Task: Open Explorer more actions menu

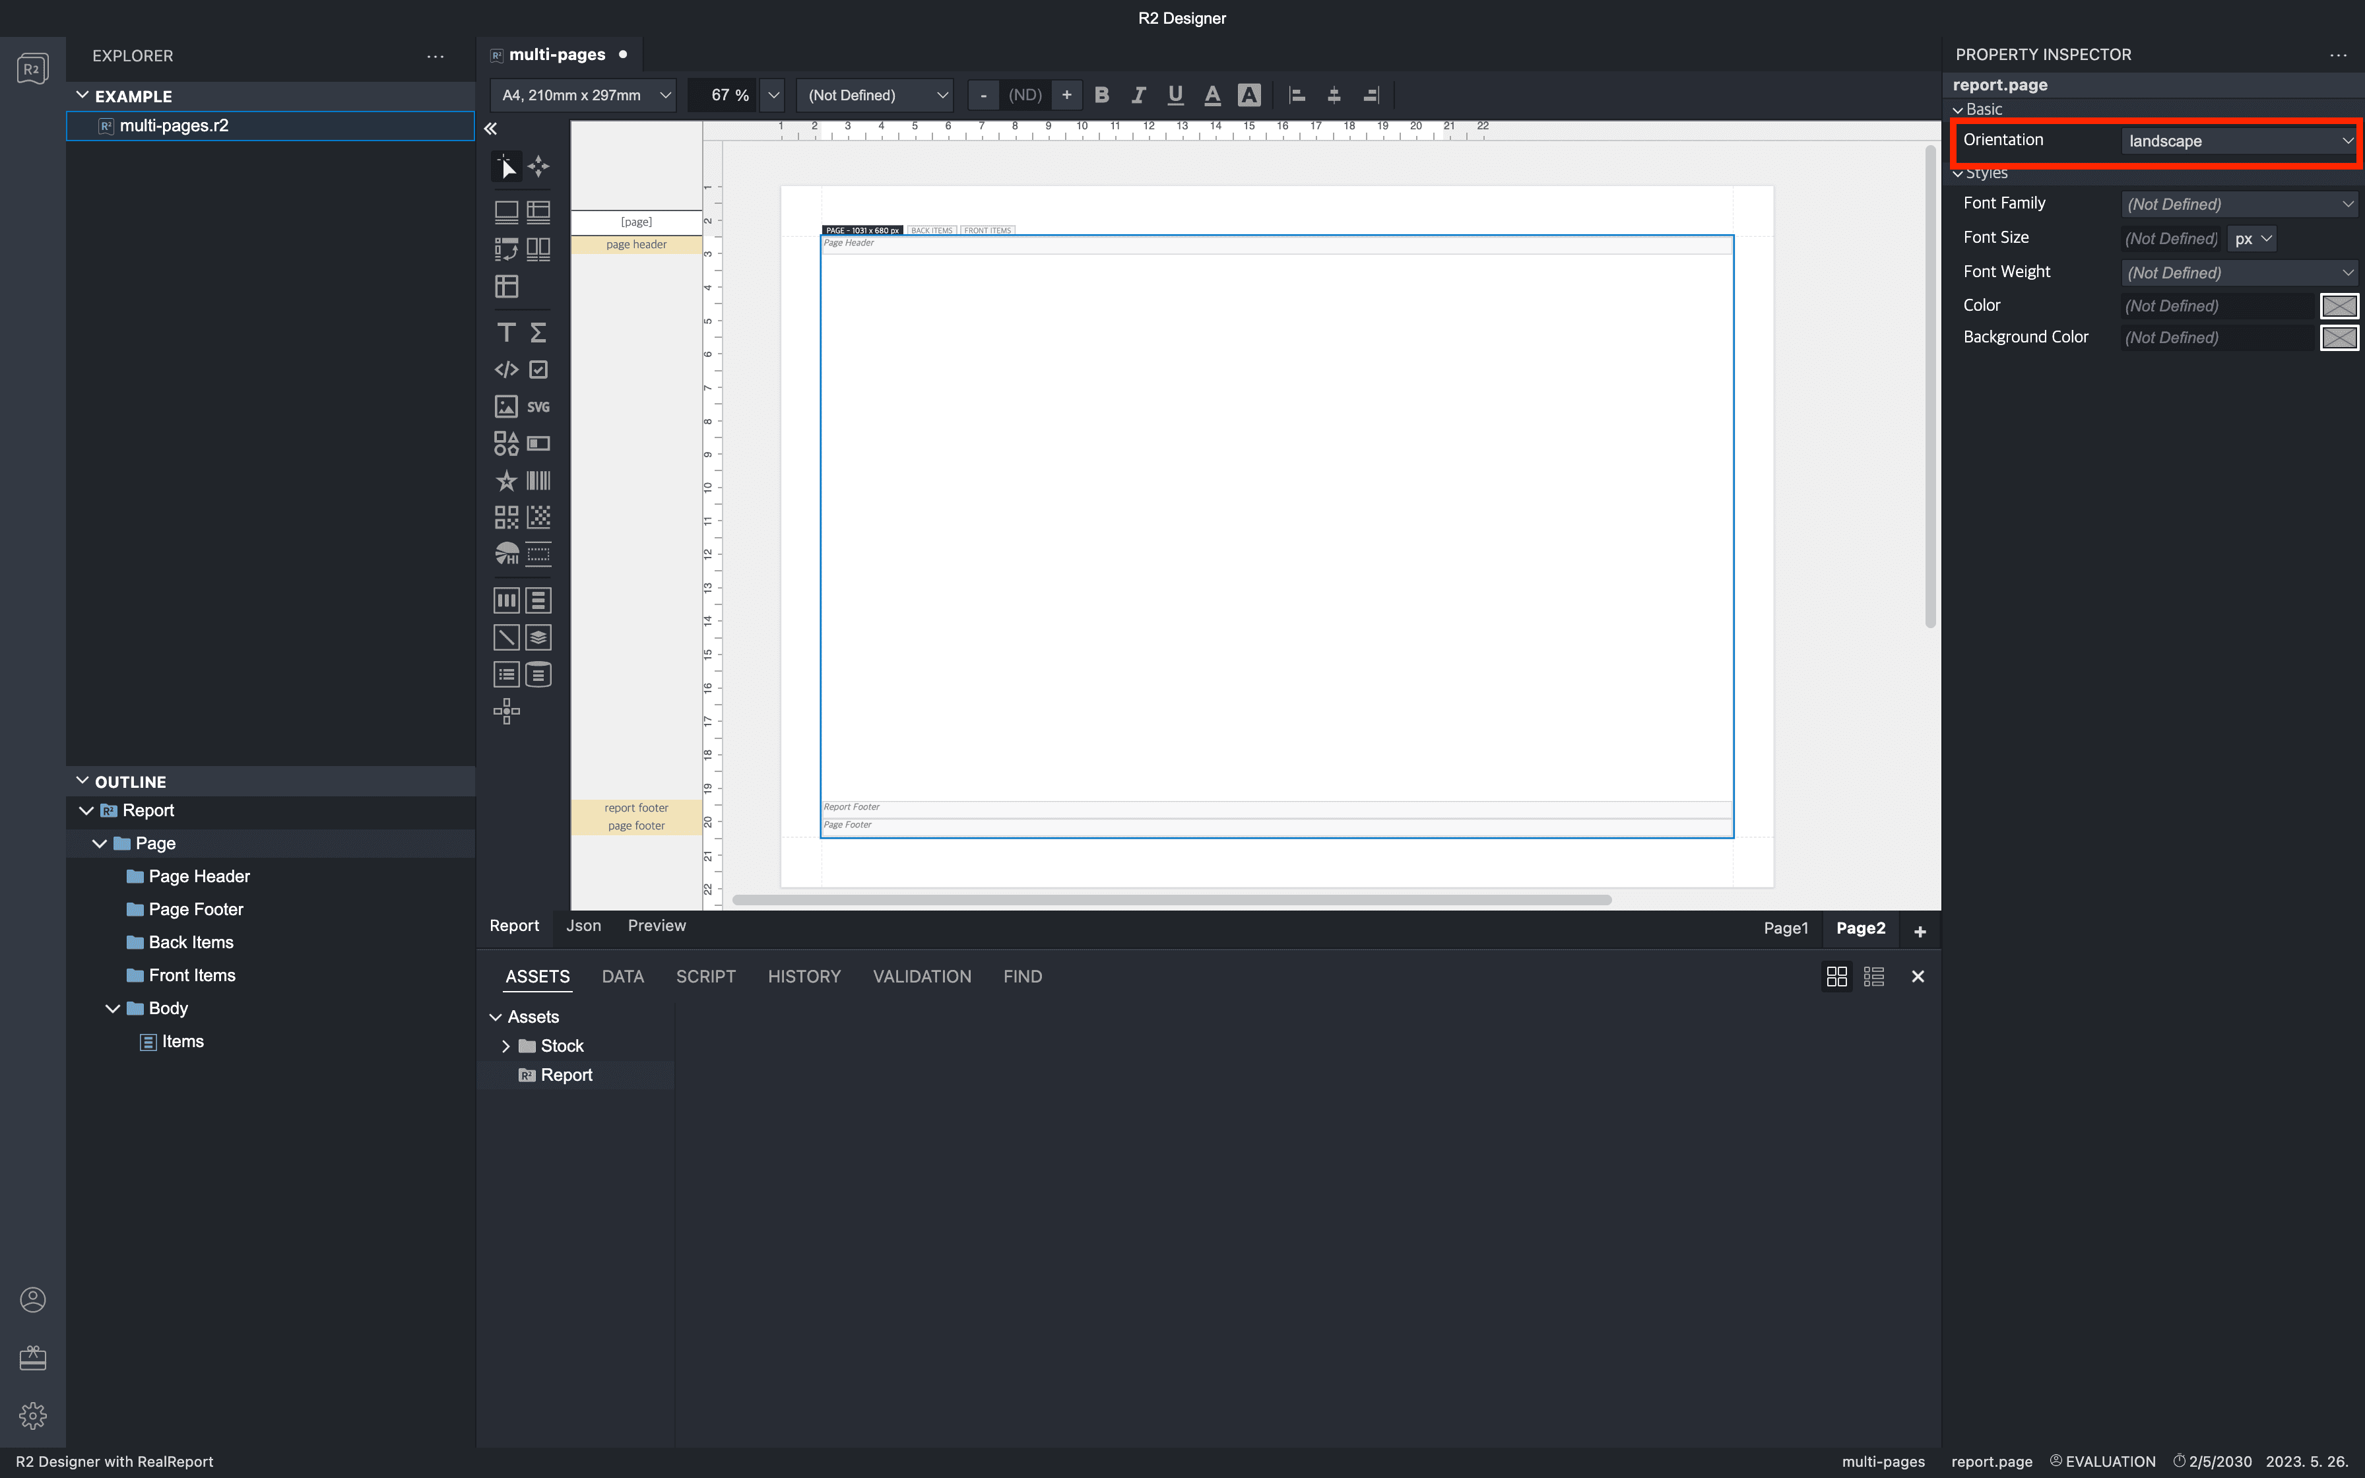Action: coord(435,57)
